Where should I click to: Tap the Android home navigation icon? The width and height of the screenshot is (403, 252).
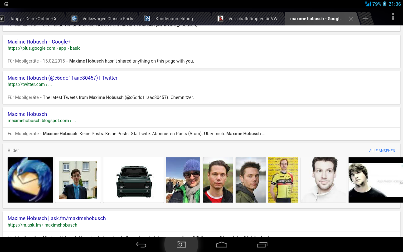tap(222, 245)
